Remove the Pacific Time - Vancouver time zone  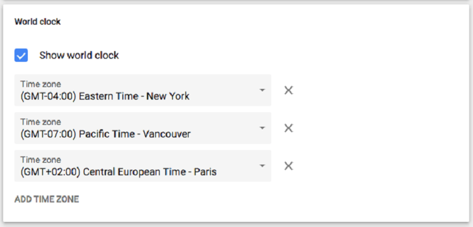click(x=289, y=128)
